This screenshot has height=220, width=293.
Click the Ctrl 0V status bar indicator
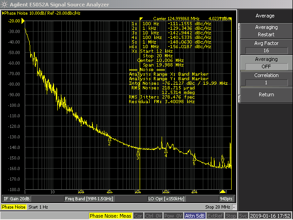tap(153, 216)
